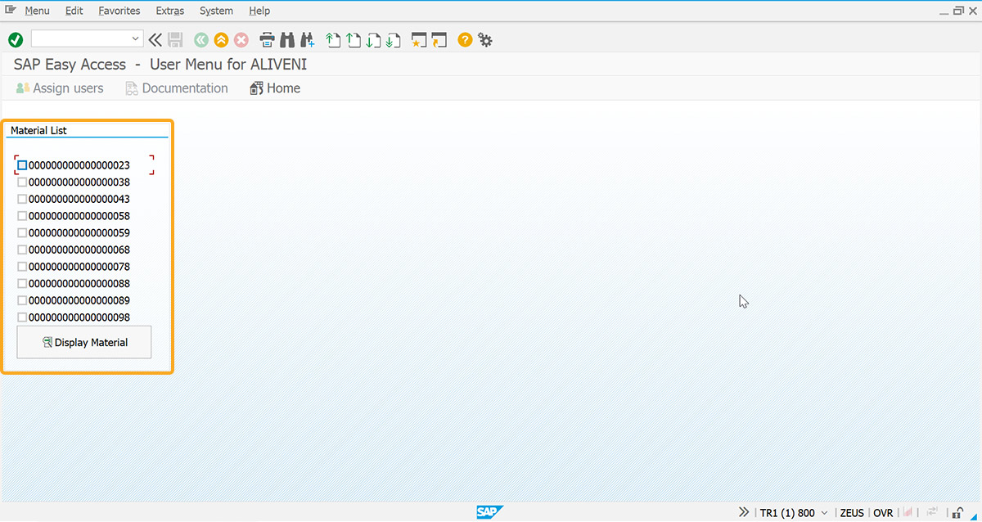Check the box for material 000000000000000043
Image resolution: width=982 pixels, height=522 pixels.
click(x=22, y=199)
